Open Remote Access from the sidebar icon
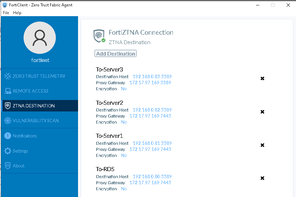The height and width of the screenshot is (197, 296). 7,91
